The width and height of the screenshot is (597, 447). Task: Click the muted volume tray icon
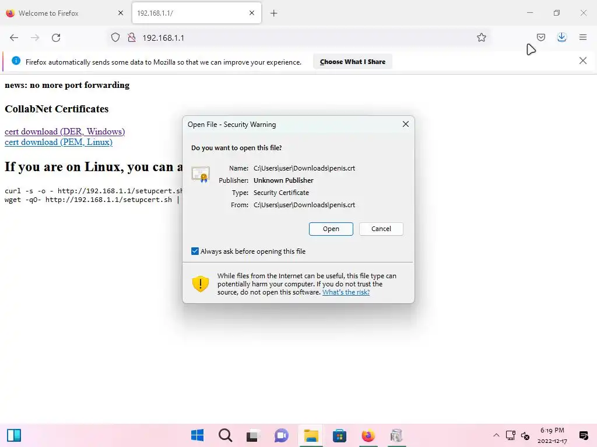point(525,435)
